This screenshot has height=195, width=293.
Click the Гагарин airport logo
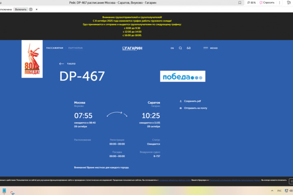click(132, 48)
